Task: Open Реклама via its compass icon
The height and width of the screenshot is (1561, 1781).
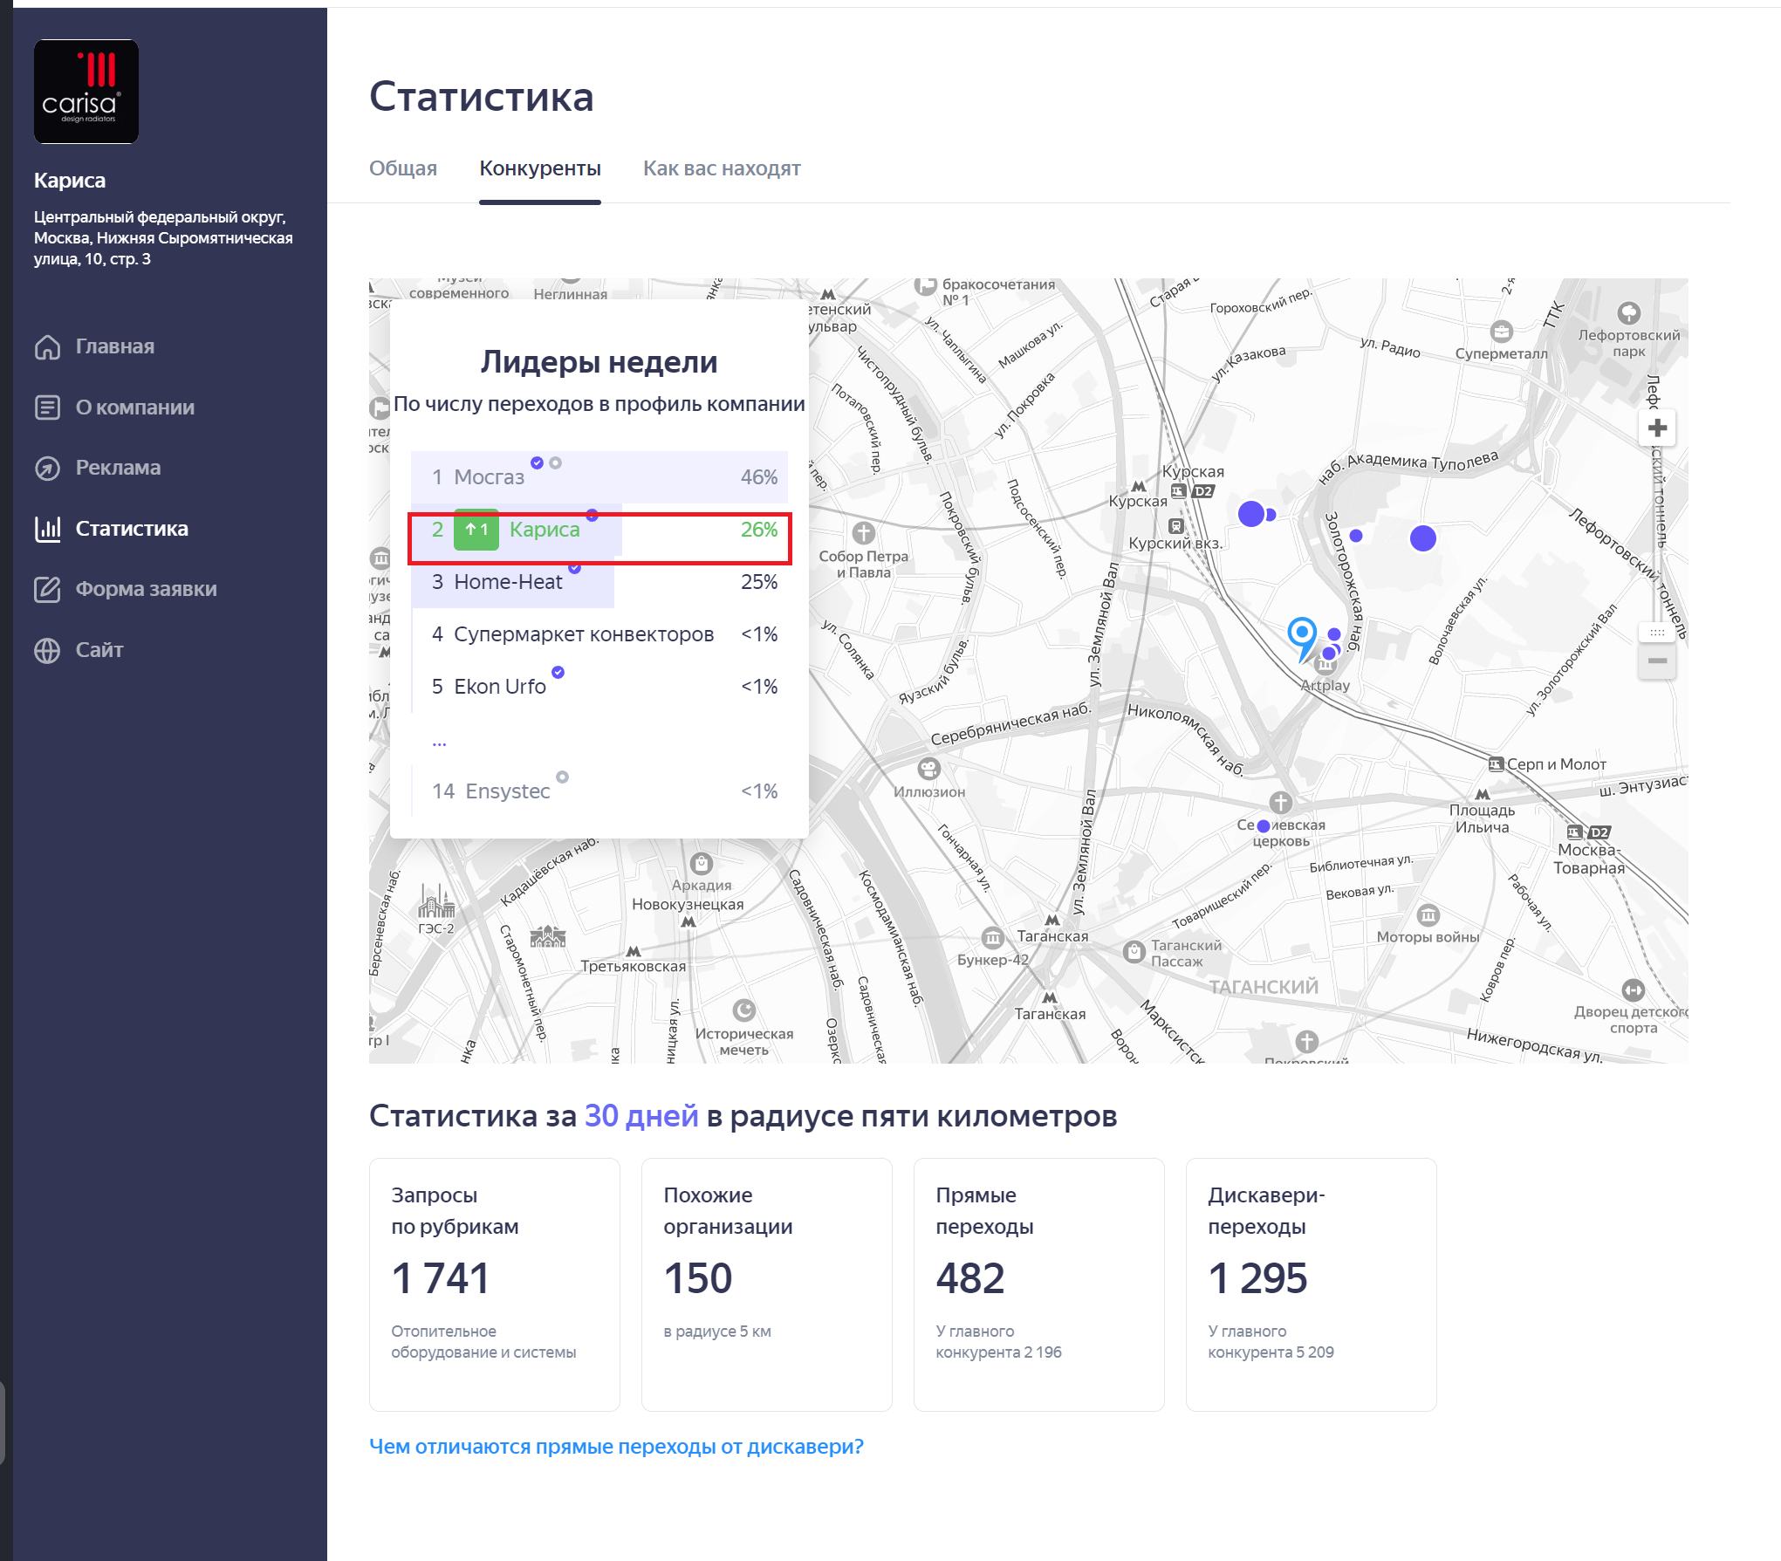Action: (47, 468)
